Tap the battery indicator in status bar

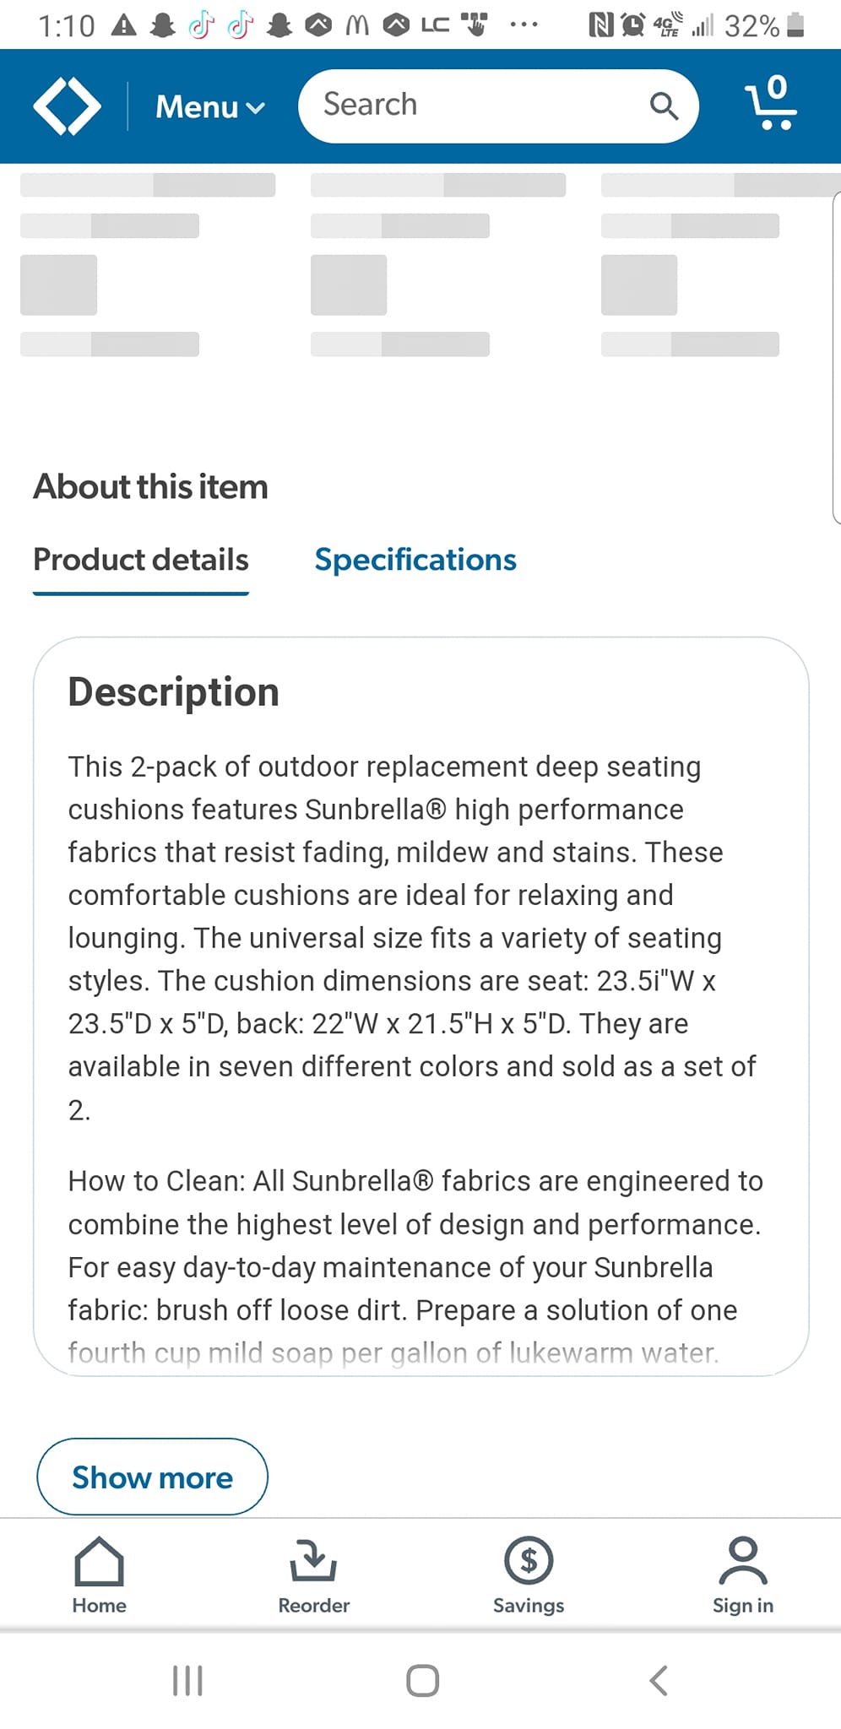(795, 26)
